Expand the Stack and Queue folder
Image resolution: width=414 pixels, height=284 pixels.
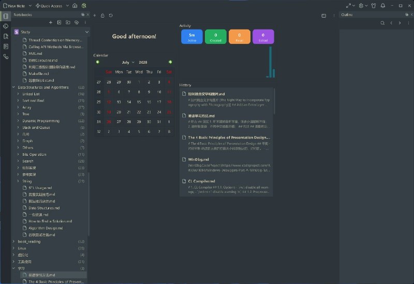[x=18, y=127]
